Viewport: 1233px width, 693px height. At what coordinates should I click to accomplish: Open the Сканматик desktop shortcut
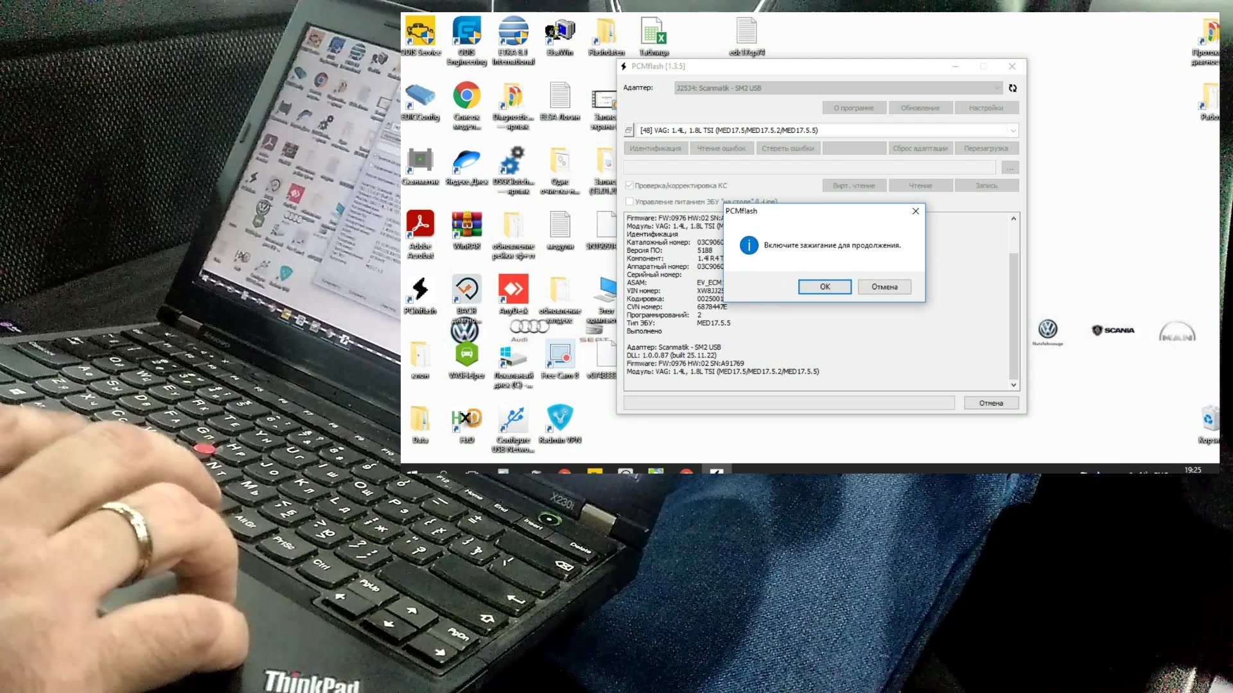(x=421, y=165)
